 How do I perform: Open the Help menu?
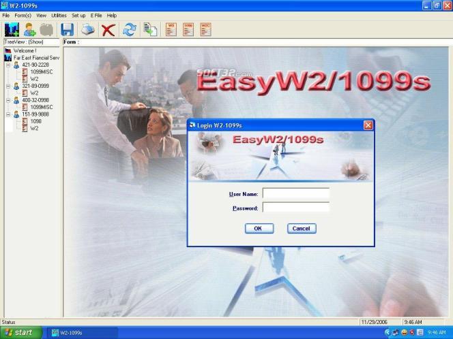(112, 16)
